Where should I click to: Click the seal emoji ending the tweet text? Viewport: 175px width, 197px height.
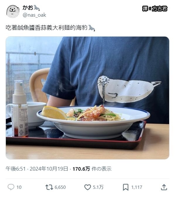tap(92, 28)
